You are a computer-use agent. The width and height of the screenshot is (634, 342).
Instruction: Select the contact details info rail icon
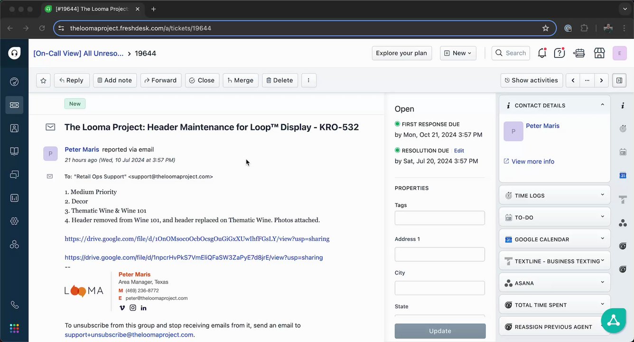pos(623,105)
